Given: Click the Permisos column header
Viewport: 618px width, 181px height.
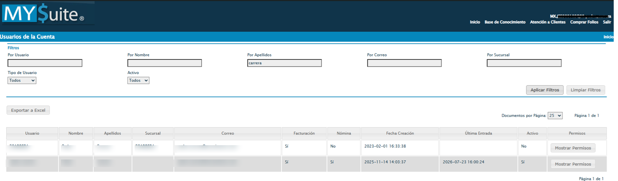Looking at the screenshot, I should coord(577,133).
